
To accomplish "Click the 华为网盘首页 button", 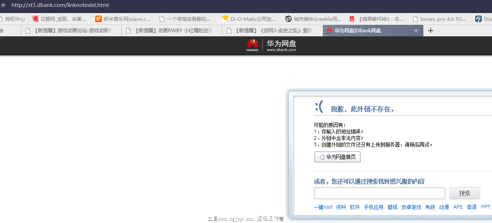I will click(338, 157).
